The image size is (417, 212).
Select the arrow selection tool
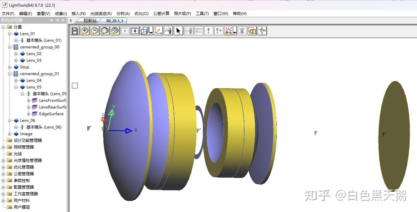[x=178, y=30]
